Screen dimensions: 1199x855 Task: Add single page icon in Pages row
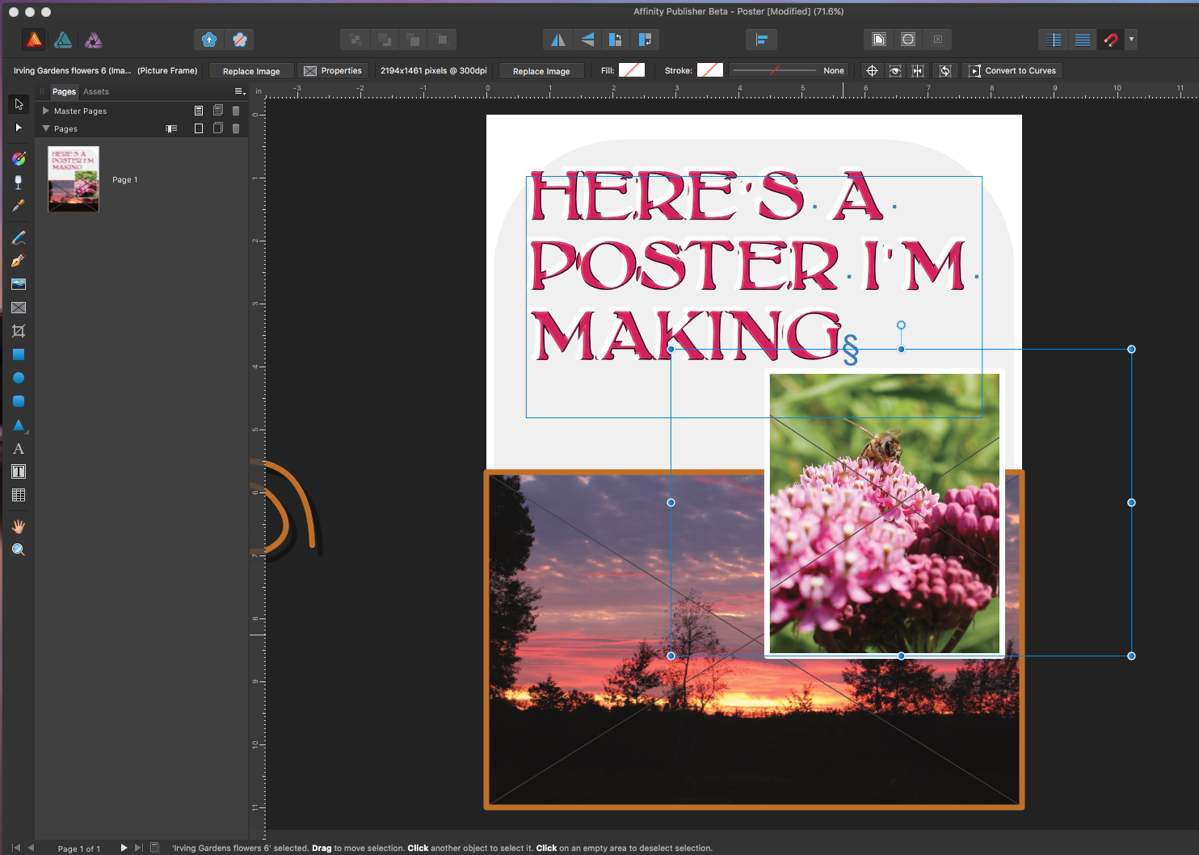click(x=199, y=128)
